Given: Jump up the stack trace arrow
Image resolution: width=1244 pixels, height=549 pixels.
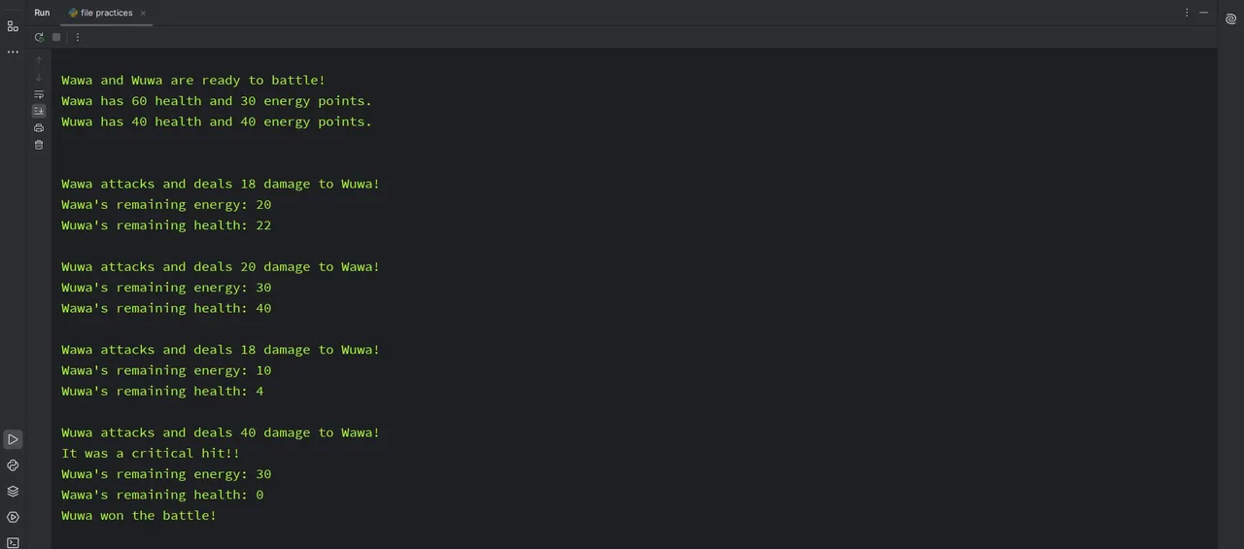Looking at the screenshot, I should click(x=39, y=60).
